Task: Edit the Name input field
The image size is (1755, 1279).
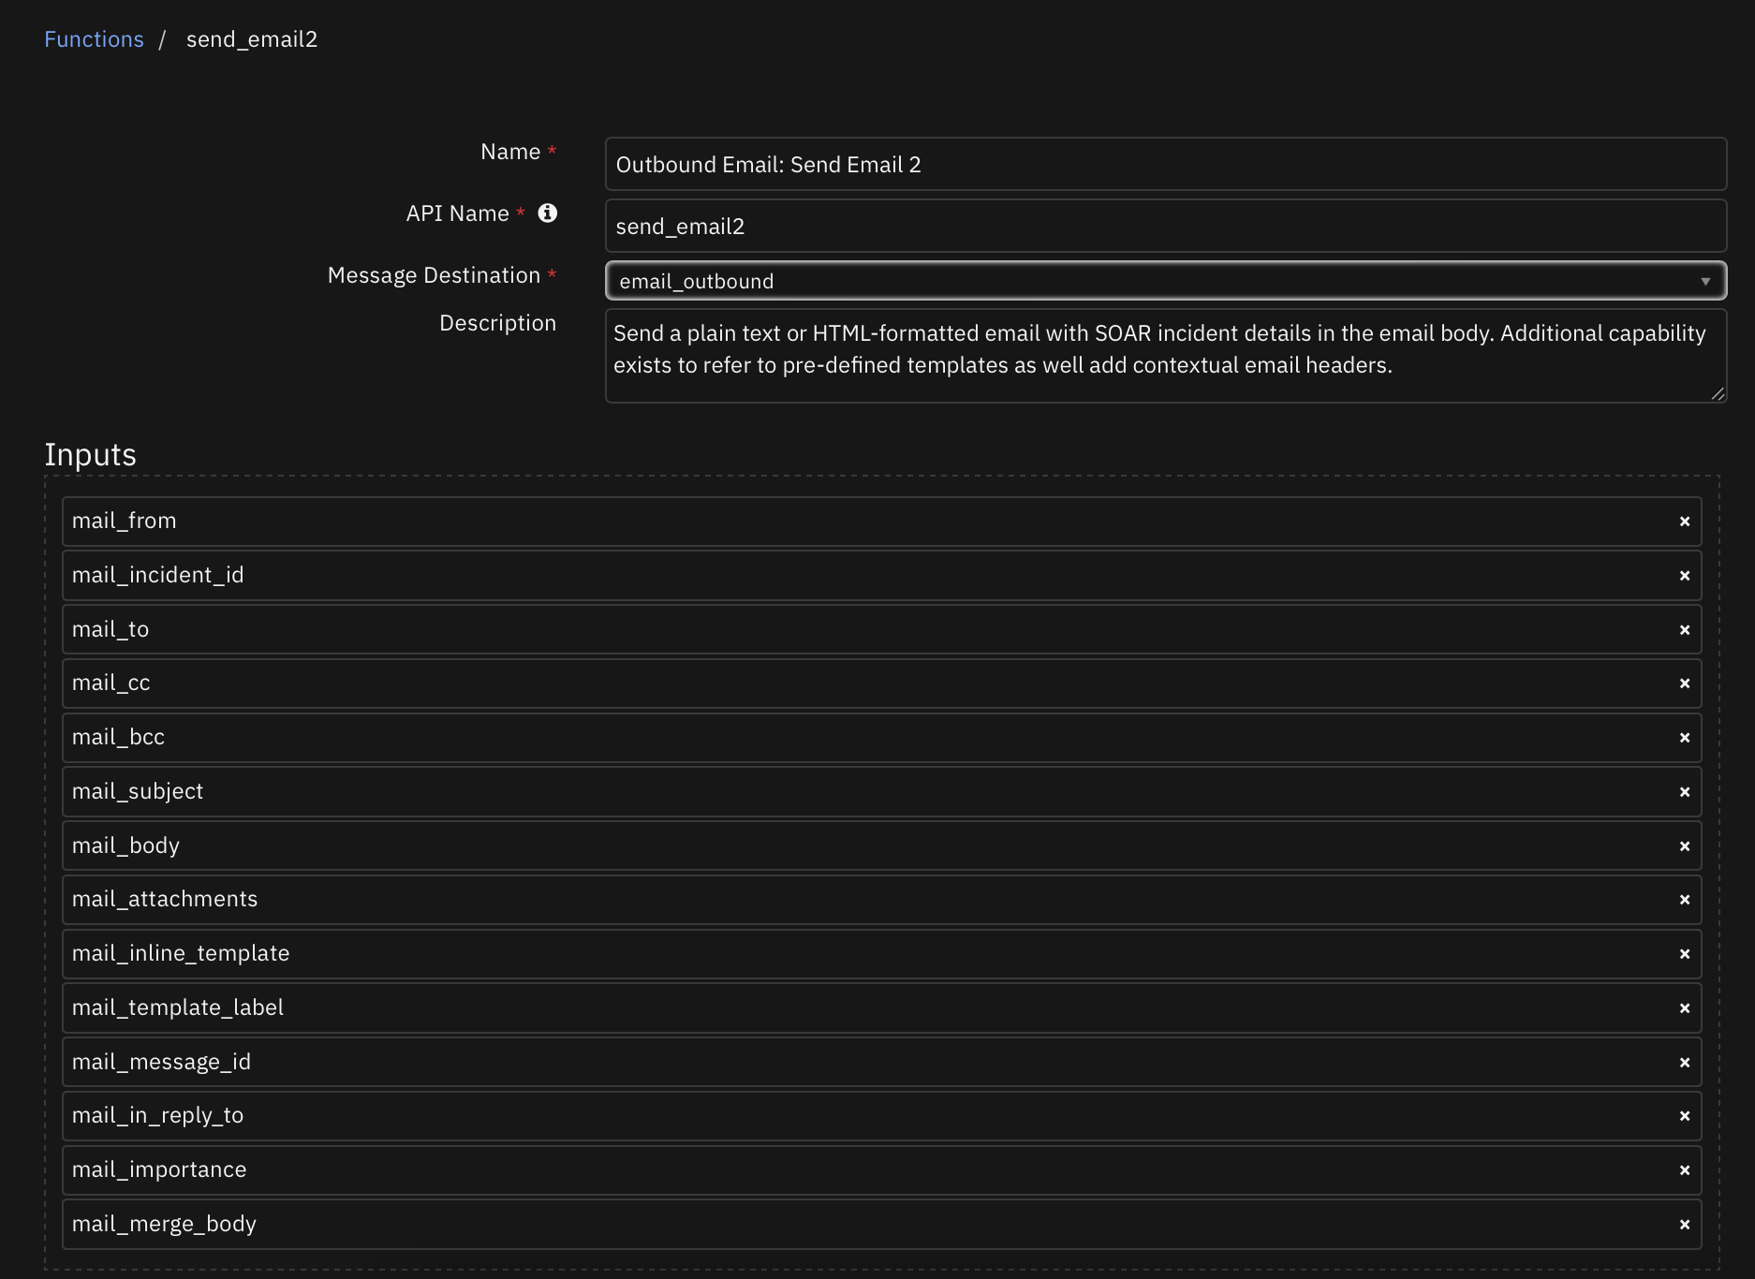Action: tap(1166, 164)
